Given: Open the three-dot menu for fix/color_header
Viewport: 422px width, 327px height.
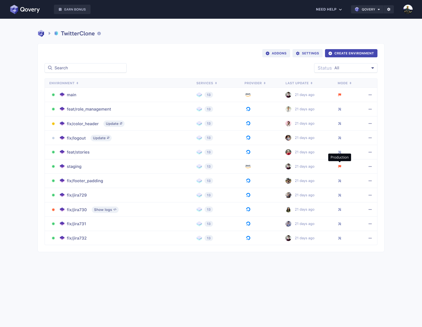Looking at the screenshot, I should pyautogui.click(x=370, y=123).
